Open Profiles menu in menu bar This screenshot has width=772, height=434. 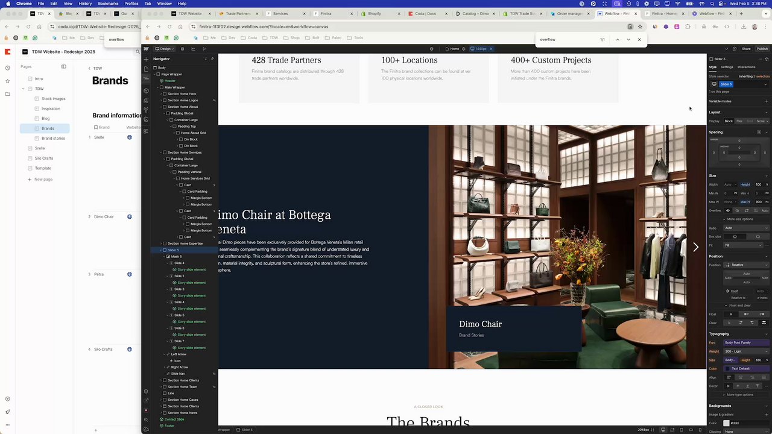click(131, 4)
